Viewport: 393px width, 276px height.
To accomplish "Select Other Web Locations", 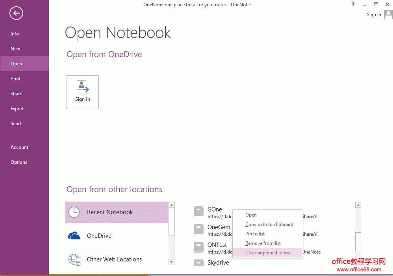I will click(x=117, y=259).
